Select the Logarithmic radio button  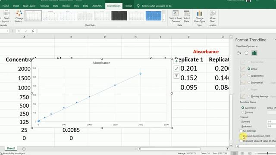[249, 76]
